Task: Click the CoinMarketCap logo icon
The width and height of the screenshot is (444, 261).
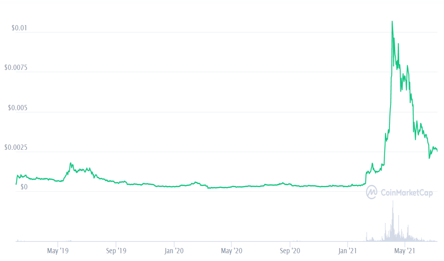Action: click(x=371, y=192)
